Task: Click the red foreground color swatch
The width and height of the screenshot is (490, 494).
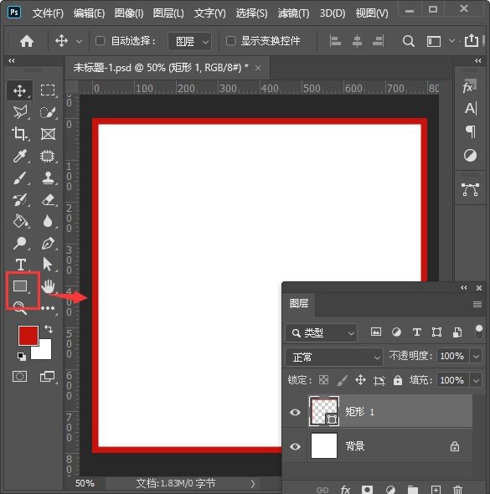Action: pyautogui.click(x=28, y=335)
